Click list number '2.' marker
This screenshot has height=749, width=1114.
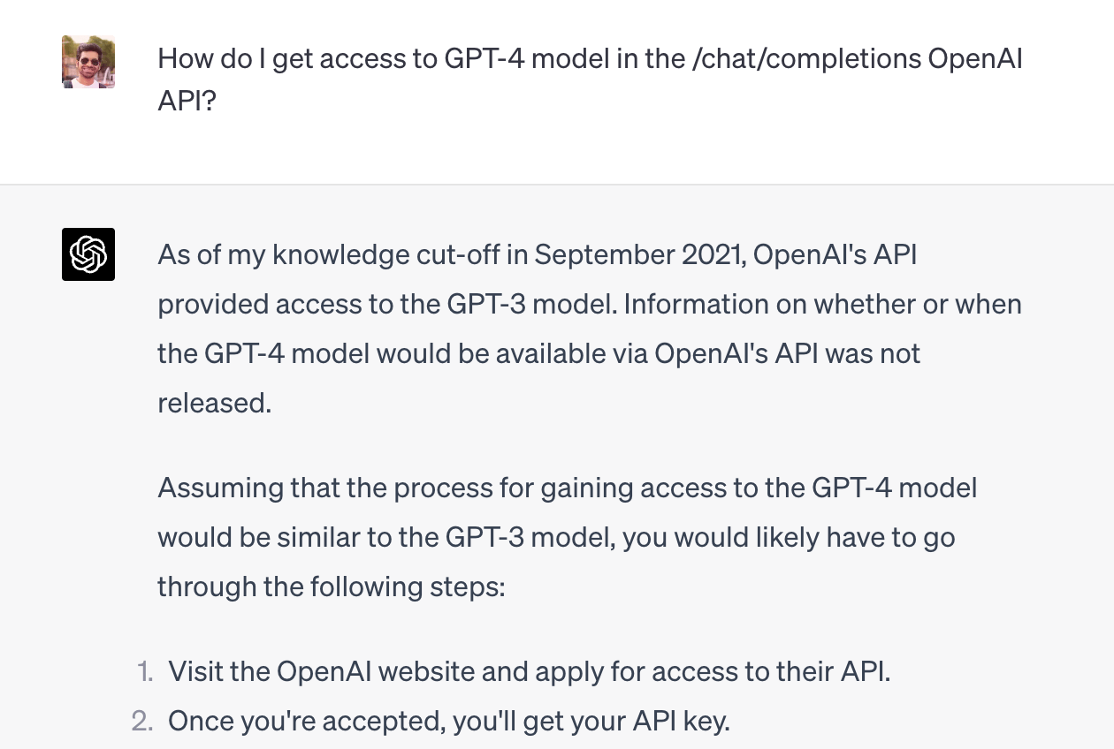[x=143, y=722]
